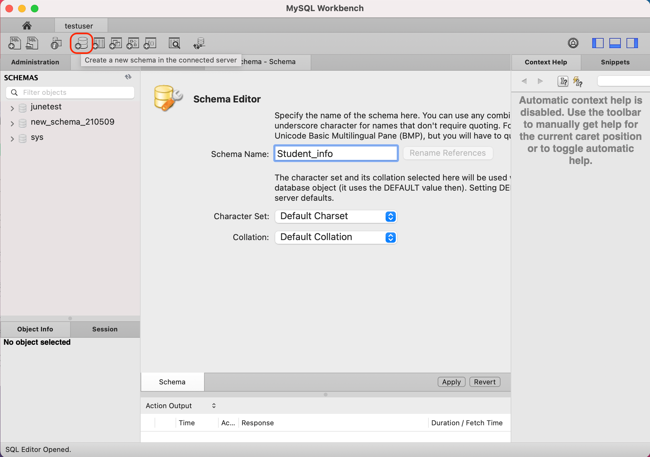Viewport: 650px width, 457px height.
Task: Toggle the left sidebar panel visibility
Action: pyautogui.click(x=598, y=43)
